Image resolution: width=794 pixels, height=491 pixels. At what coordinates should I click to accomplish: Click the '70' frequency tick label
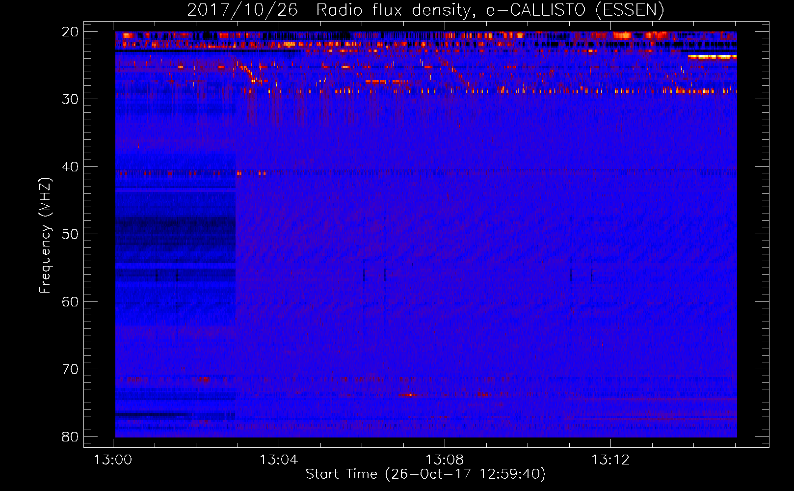(70, 369)
